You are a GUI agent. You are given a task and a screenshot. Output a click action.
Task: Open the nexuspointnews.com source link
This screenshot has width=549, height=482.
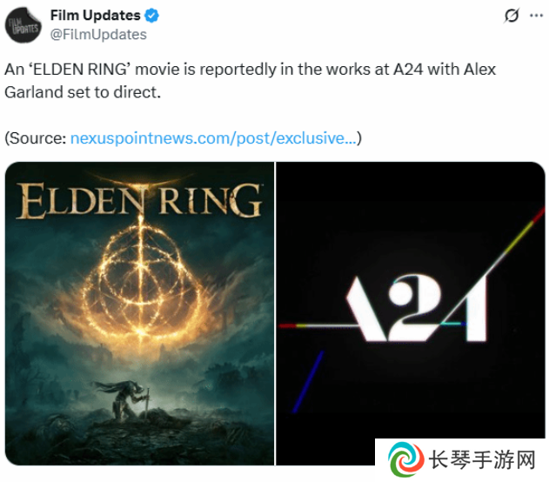point(213,138)
